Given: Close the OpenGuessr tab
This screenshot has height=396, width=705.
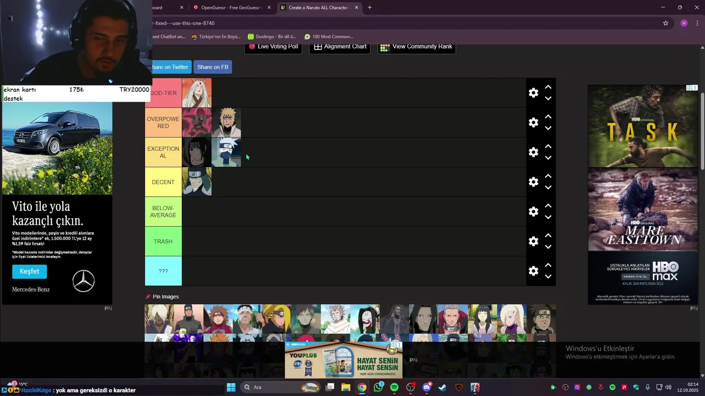Looking at the screenshot, I should pos(269,8).
